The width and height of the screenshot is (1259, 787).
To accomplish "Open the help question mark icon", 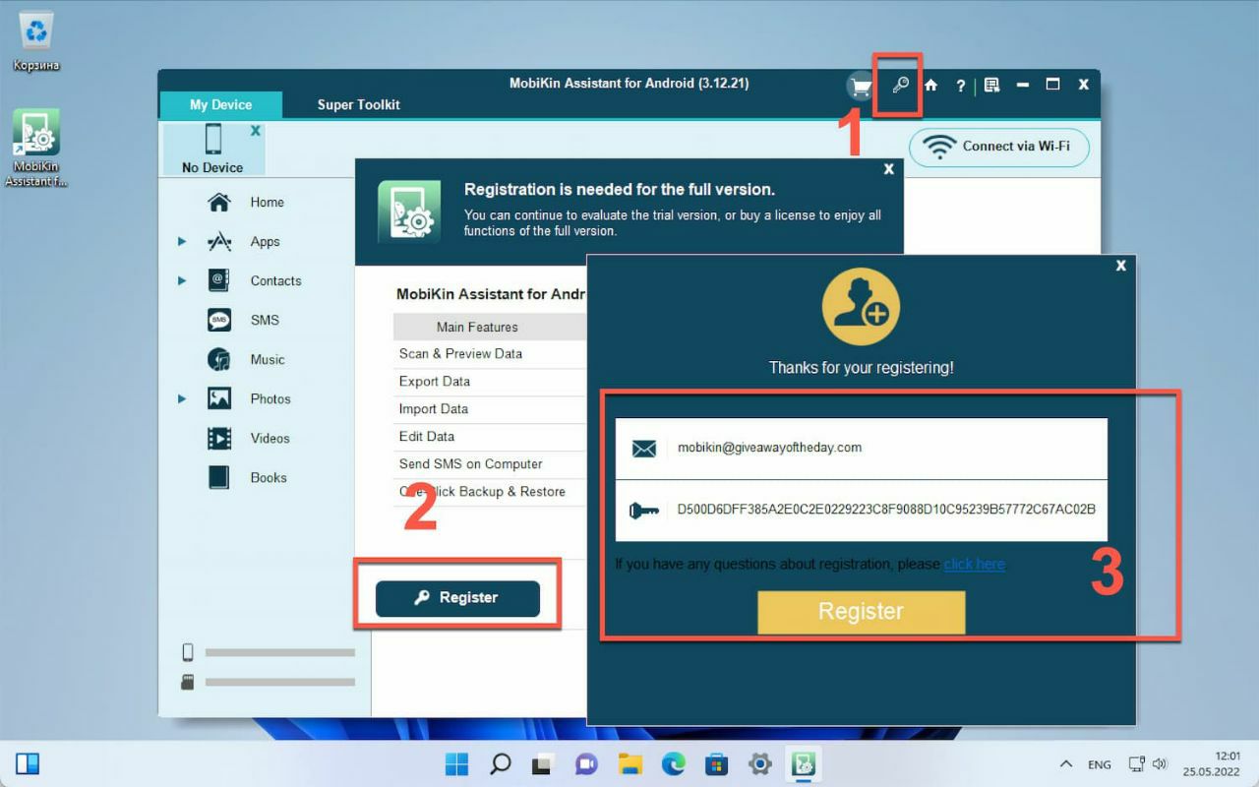I will pyautogui.click(x=961, y=86).
